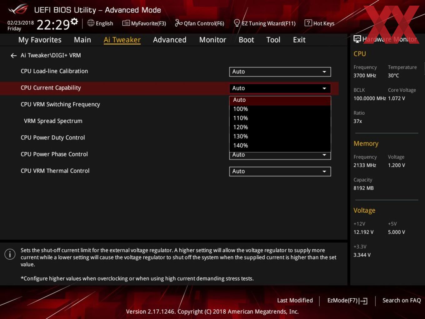
Task: Click the Version 2.17.1246 copyright text
Action: point(212,311)
